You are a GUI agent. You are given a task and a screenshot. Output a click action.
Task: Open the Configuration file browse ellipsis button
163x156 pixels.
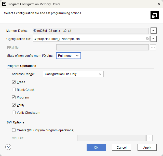(x=153, y=39)
